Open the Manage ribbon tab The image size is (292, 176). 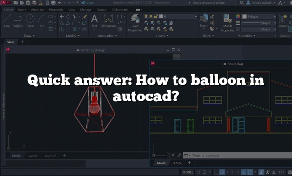click(86, 9)
